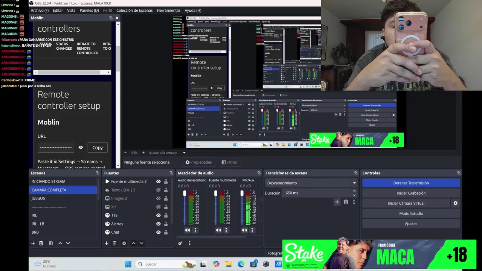Hide the Chat source
482x271 pixels.
(x=159, y=232)
